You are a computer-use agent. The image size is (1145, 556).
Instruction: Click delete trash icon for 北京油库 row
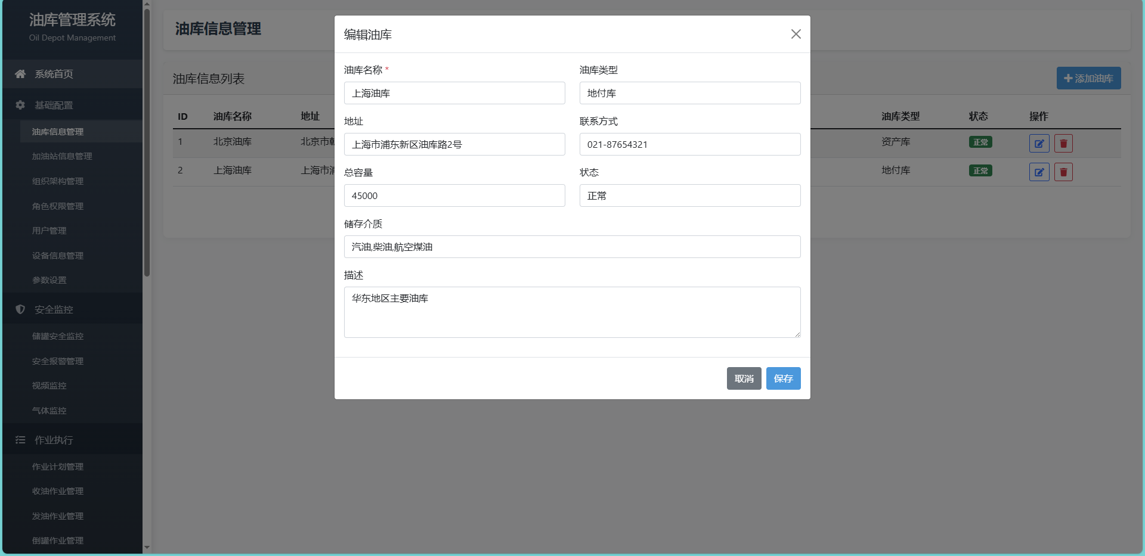click(x=1063, y=143)
